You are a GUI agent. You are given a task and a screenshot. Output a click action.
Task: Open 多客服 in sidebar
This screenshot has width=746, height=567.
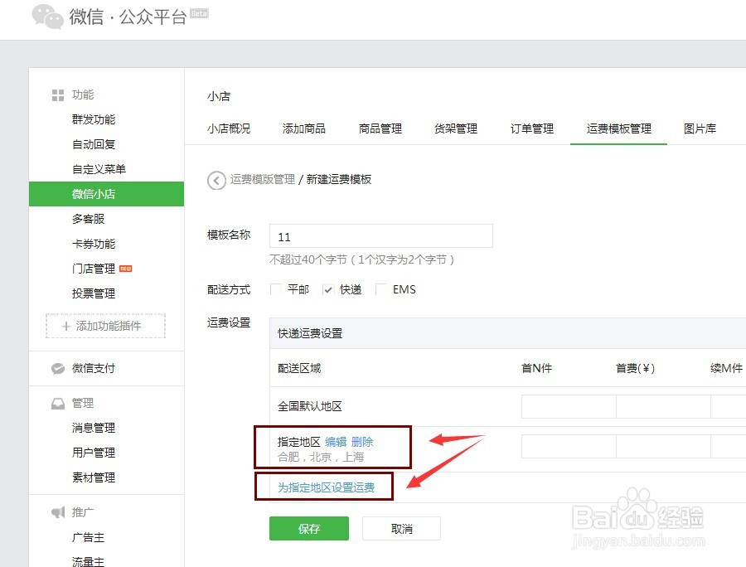(x=88, y=219)
